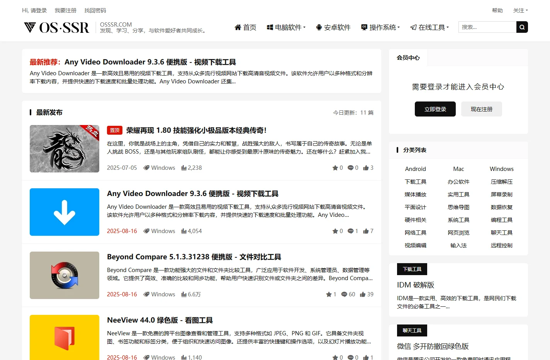Expand the 在线工具 dropdown menu
This screenshot has width=550, height=360.
tap(429, 27)
